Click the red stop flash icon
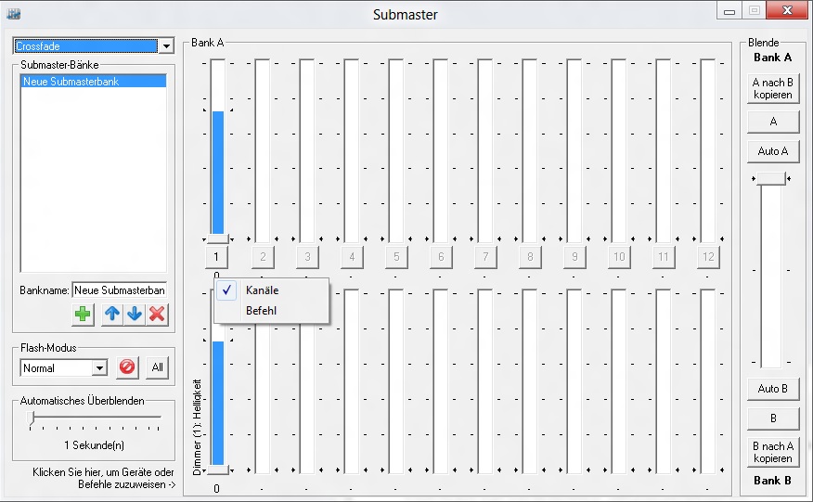813x502 pixels. (x=127, y=367)
